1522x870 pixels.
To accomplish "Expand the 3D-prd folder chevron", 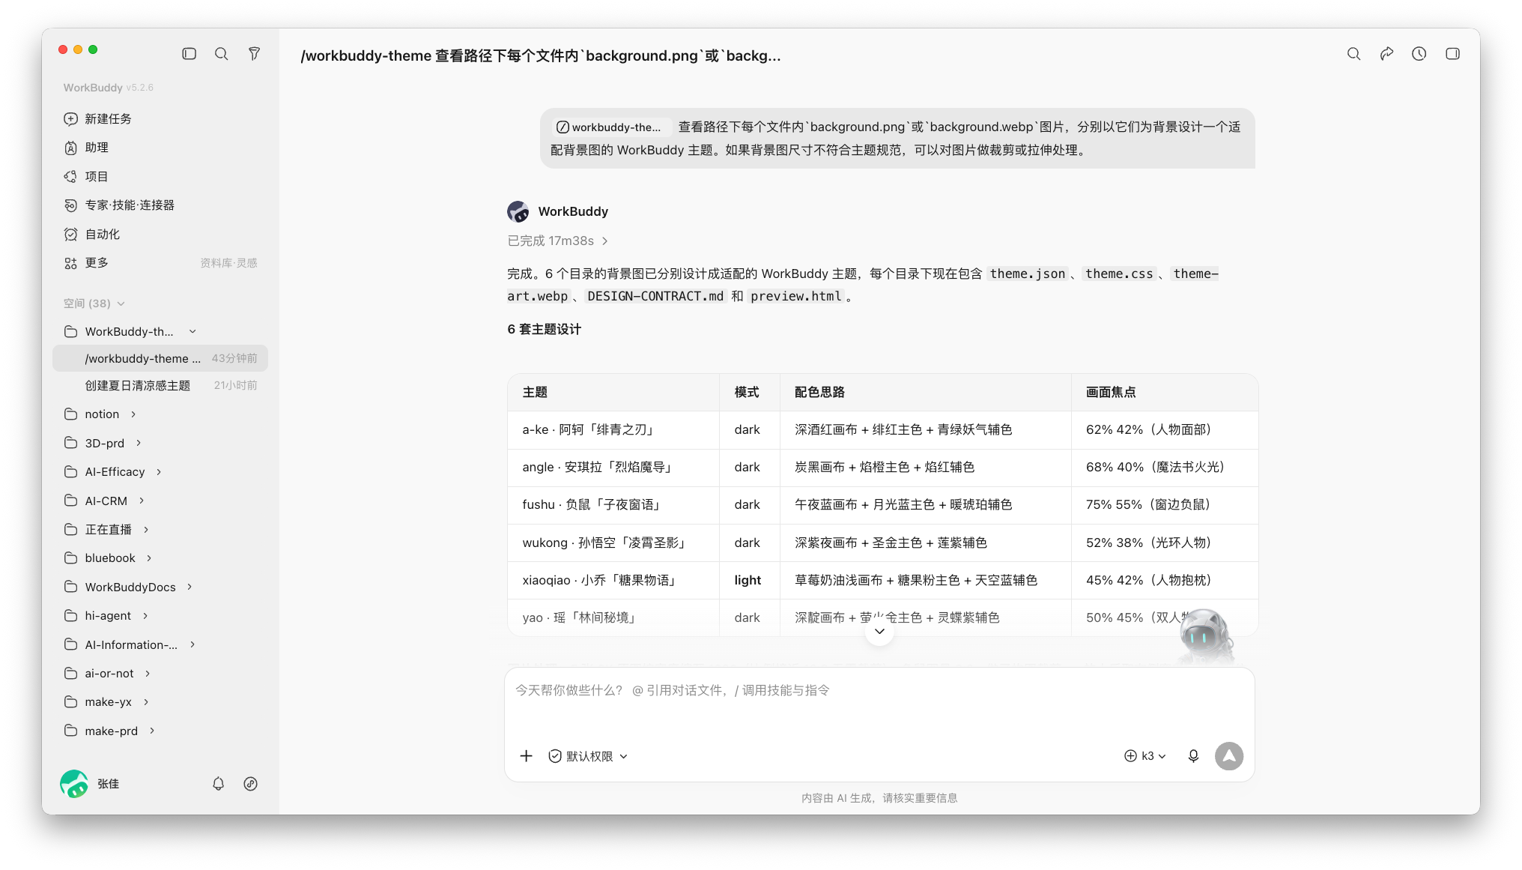I will tap(139, 443).
